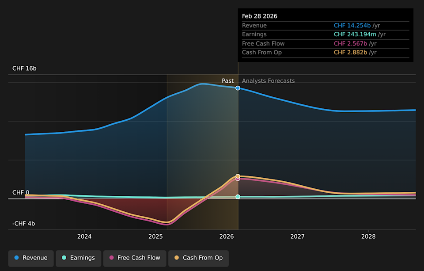Image resolution: width=424 pixels, height=271 pixels.
Task: Select the pink Free Cash Flow marker
Action: (x=238, y=179)
